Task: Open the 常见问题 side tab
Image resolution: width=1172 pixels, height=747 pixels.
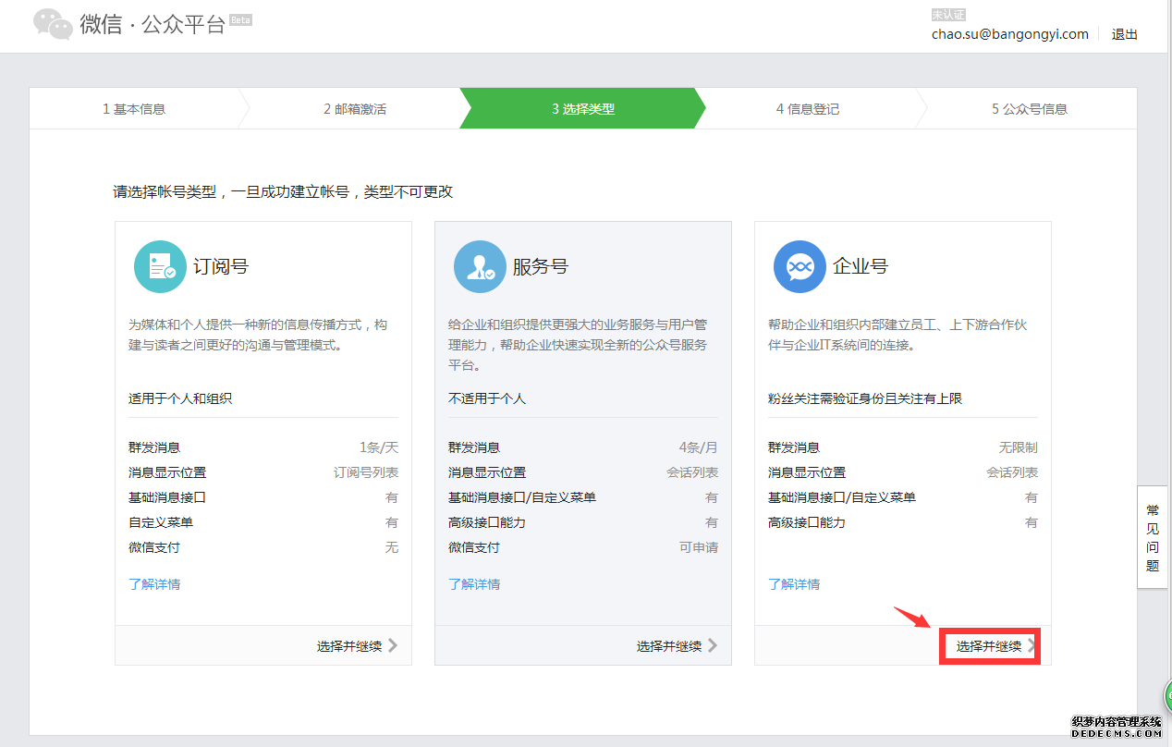Action: (x=1153, y=537)
